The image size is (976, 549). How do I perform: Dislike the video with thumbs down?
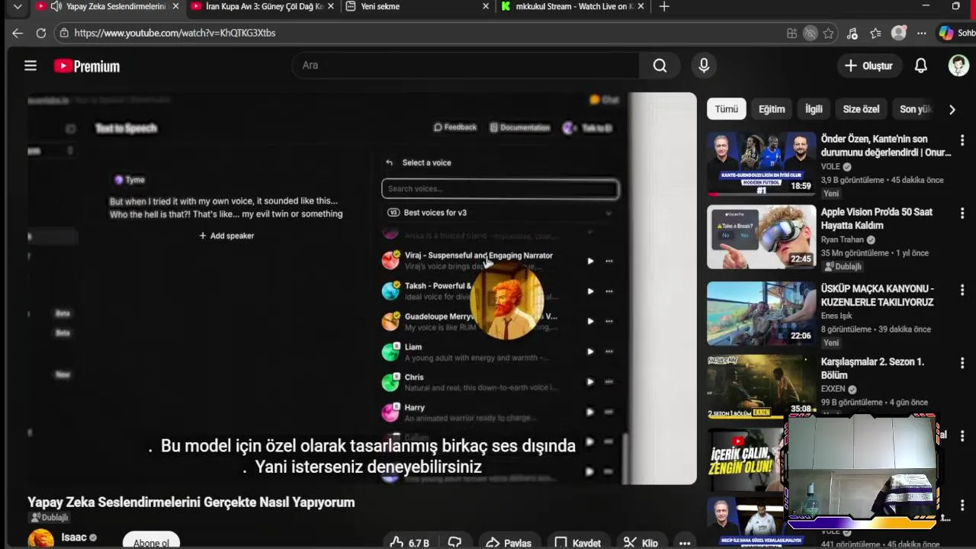click(455, 542)
